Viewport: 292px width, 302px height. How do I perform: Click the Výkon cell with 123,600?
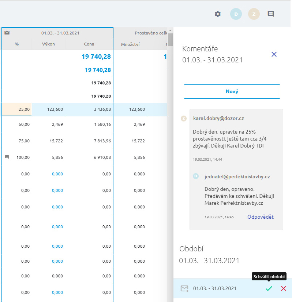[48, 109]
